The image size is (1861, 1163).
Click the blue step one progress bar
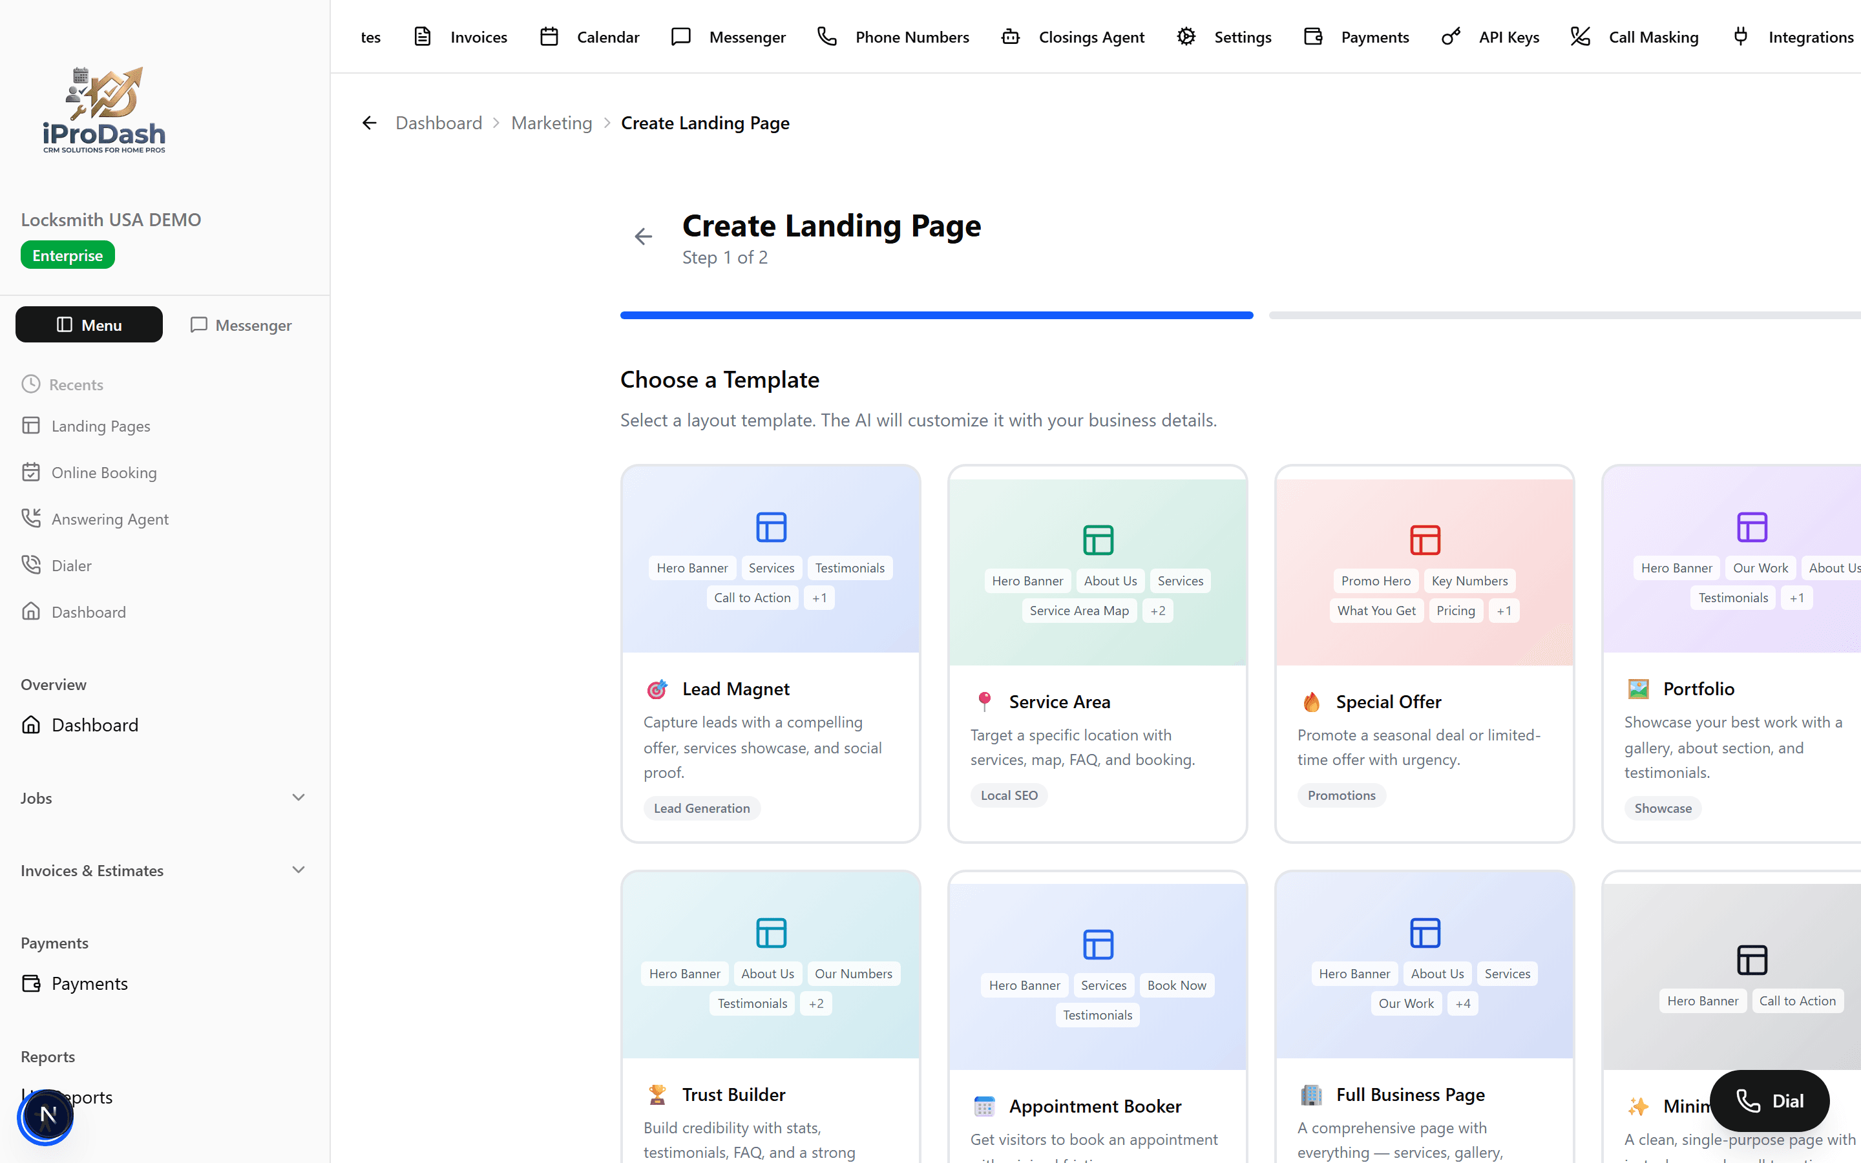click(x=937, y=315)
